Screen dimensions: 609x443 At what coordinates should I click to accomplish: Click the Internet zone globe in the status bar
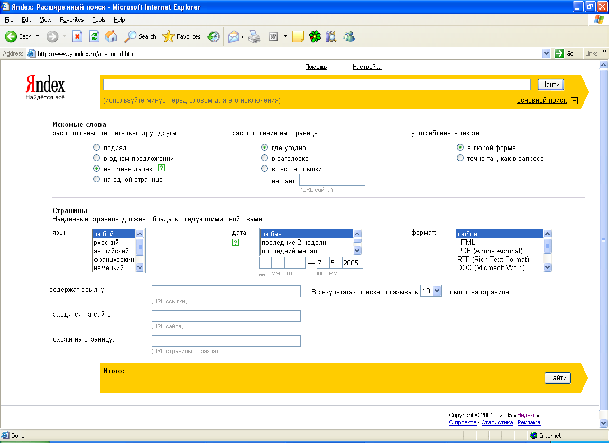point(533,435)
